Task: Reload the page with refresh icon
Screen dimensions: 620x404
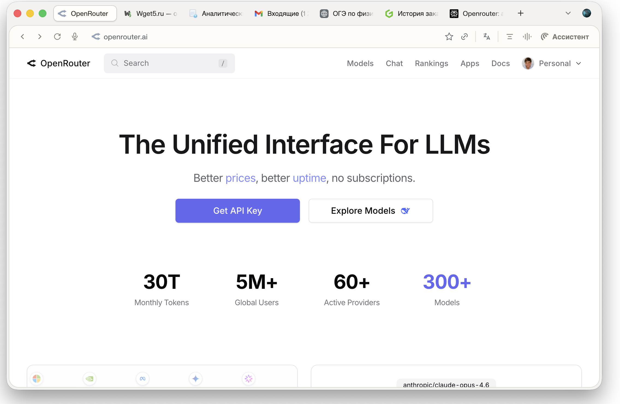Action: coord(57,37)
